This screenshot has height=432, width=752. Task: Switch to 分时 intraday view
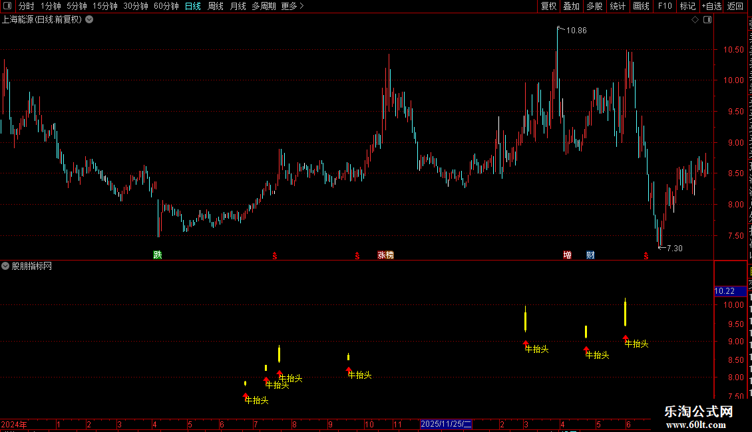point(27,6)
